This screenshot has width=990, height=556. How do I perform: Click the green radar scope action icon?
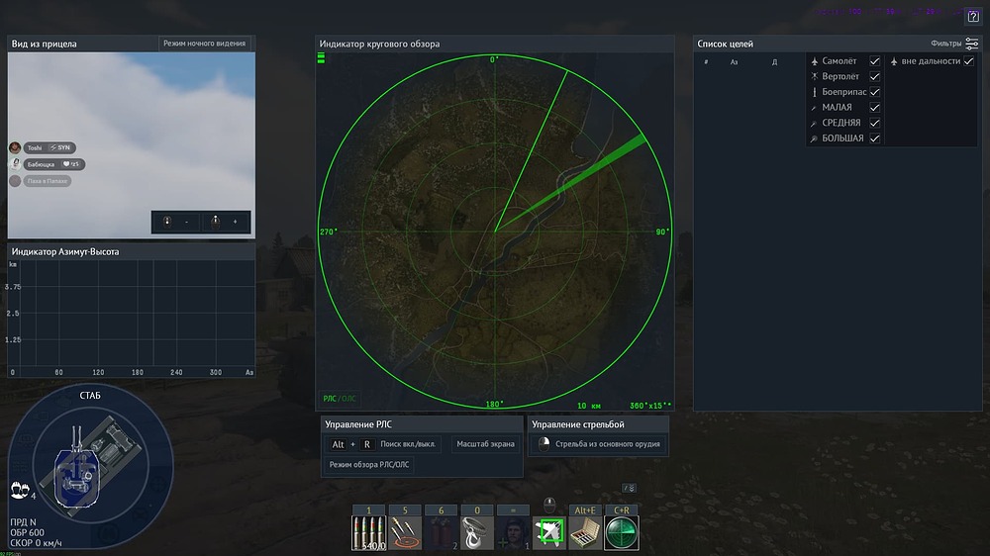(622, 532)
